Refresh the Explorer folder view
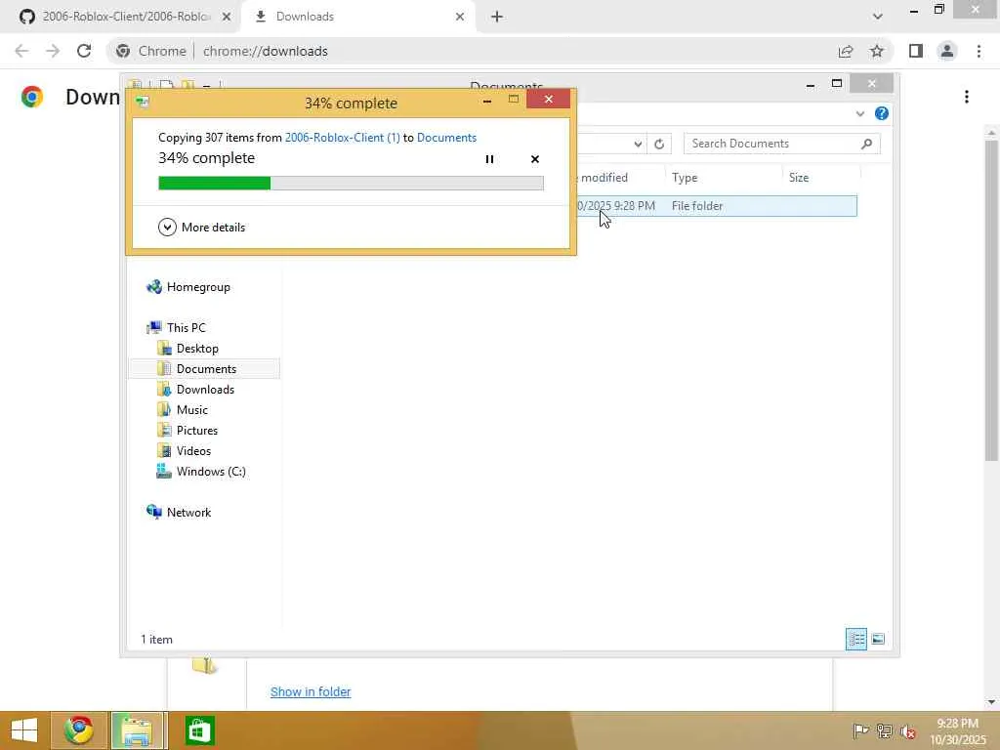 pos(659,145)
